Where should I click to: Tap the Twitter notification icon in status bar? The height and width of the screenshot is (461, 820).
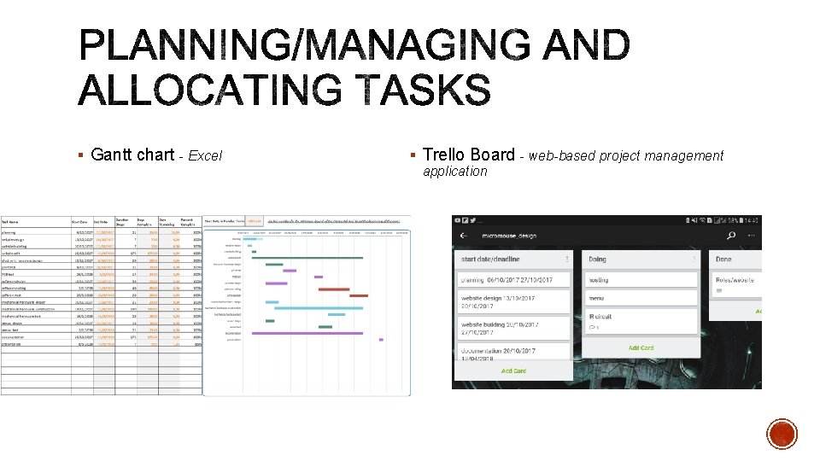pyautogui.click(x=472, y=220)
